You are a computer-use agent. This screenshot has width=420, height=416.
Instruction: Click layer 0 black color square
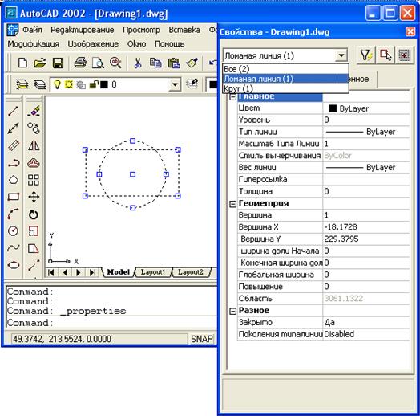(x=104, y=85)
